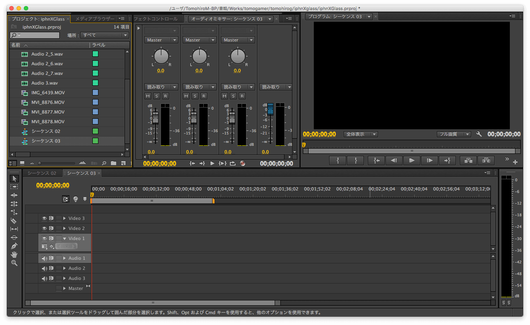Expand the Master track
Image resolution: width=530 pixels, height=325 pixels.
[65, 288]
